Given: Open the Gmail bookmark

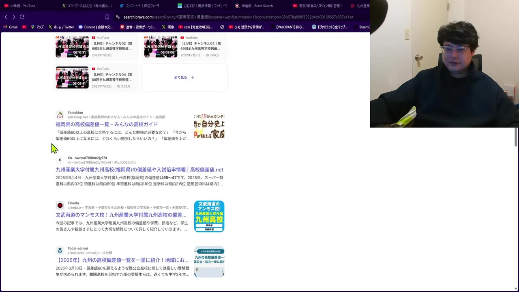Looking at the screenshot, I should click(x=10, y=27).
